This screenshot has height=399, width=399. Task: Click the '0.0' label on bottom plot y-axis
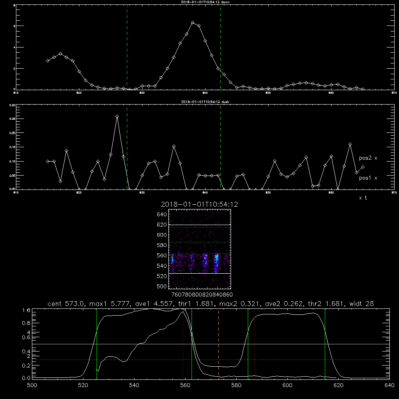26,378
